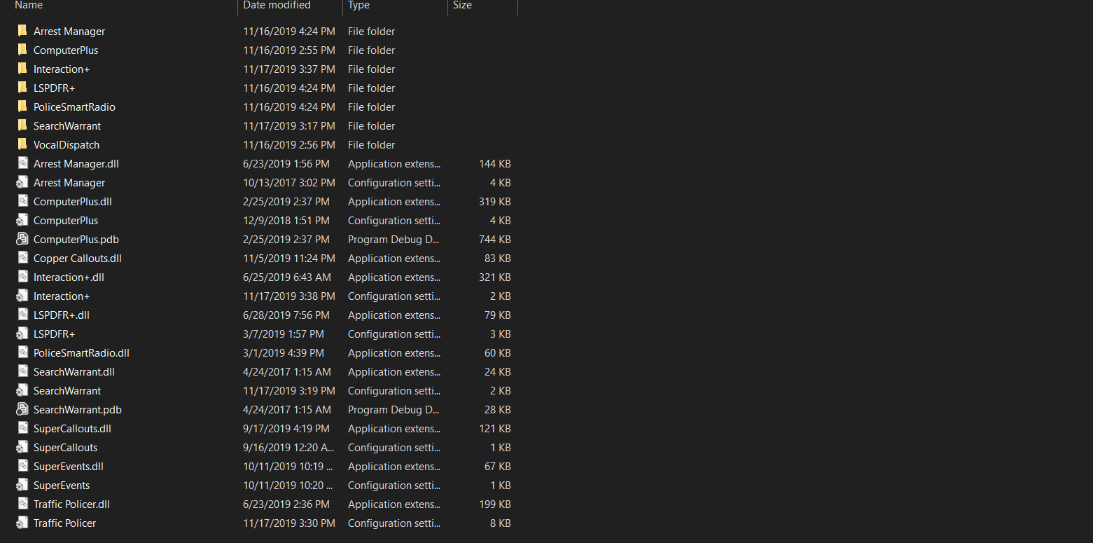This screenshot has height=543, width=1093.
Task: Click the date "11/17/2019 3:17 PM"
Action: 289,125
